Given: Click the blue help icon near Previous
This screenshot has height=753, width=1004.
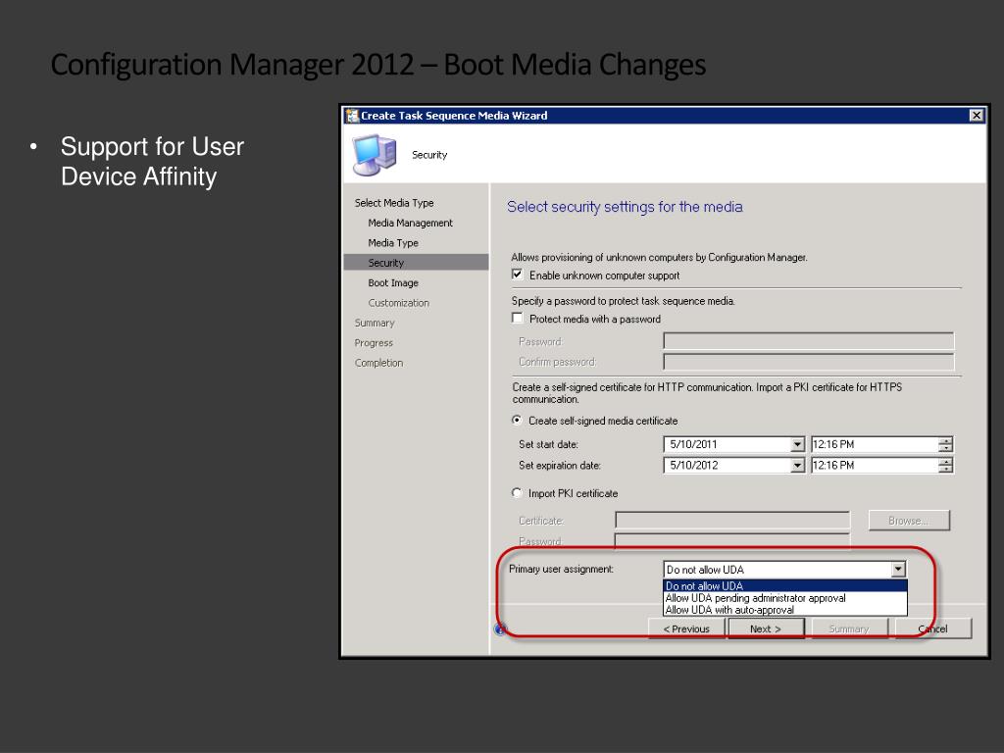Looking at the screenshot, I should (x=500, y=628).
